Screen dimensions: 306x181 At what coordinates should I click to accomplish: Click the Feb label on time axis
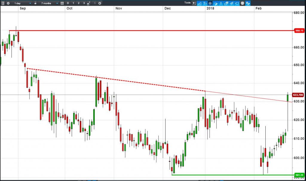tap(258, 8)
